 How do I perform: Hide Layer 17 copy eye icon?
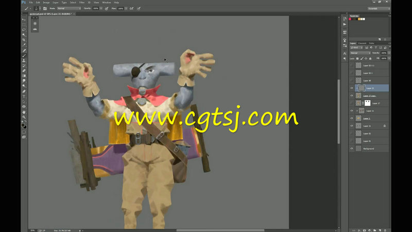(x=352, y=95)
